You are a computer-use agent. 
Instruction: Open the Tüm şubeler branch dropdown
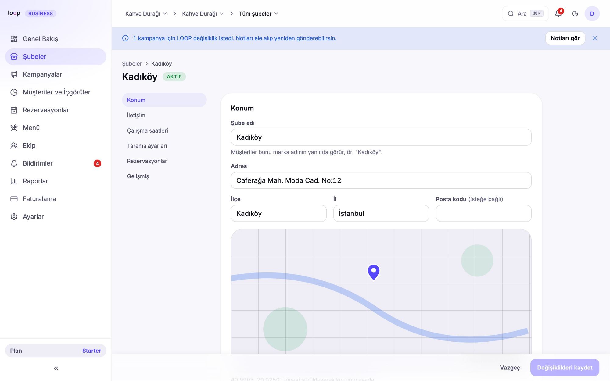(x=259, y=14)
